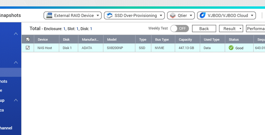Click the VJBOD cloud icon
The height and width of the screenshot is (135, 265).
[202, 15]
